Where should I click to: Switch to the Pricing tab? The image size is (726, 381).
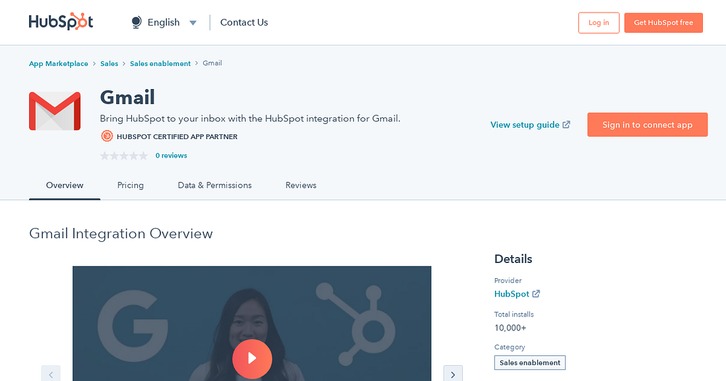[130, 185]
